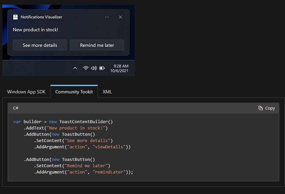Screen dimensions: 285x194
Task: Select the Community Toolkit tab
Action: coord(74,92)
